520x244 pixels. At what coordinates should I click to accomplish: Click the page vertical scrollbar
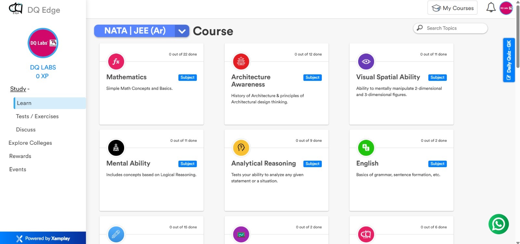pyautogui.click(x=518, y=36)
